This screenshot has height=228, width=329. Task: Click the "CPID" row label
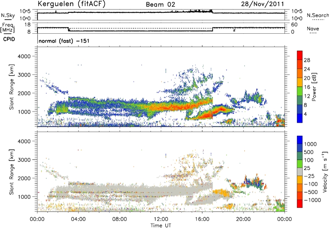[x=9, y=39]
